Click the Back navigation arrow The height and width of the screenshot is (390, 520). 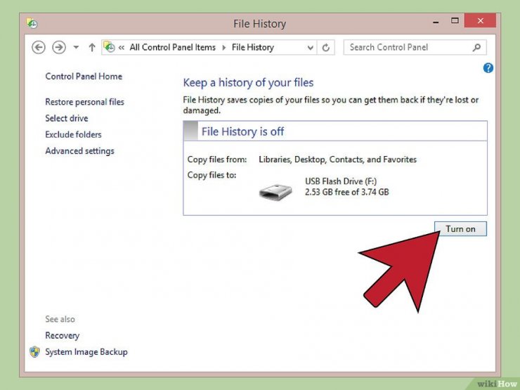[39, 48]
